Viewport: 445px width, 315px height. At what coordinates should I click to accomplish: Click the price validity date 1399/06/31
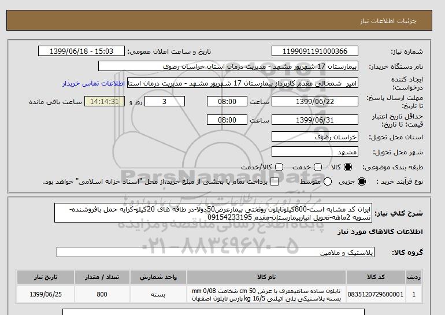(315, 120)
